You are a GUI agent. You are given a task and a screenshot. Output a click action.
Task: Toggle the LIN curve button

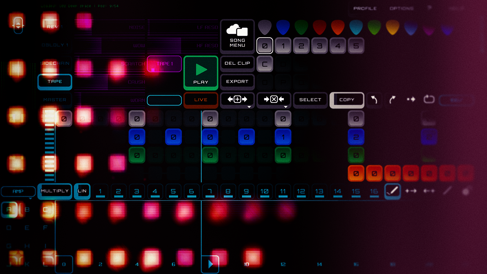[82, 191]
